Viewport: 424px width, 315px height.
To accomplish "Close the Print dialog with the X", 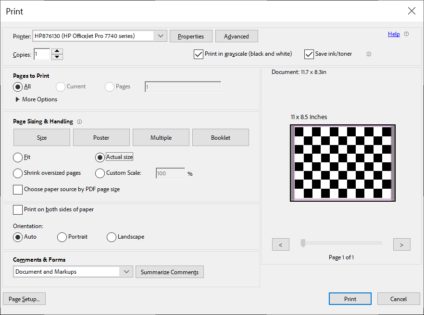I will [x=412, y=11].
